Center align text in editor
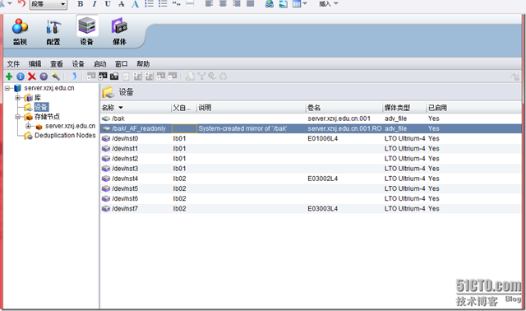 [223, 3]
